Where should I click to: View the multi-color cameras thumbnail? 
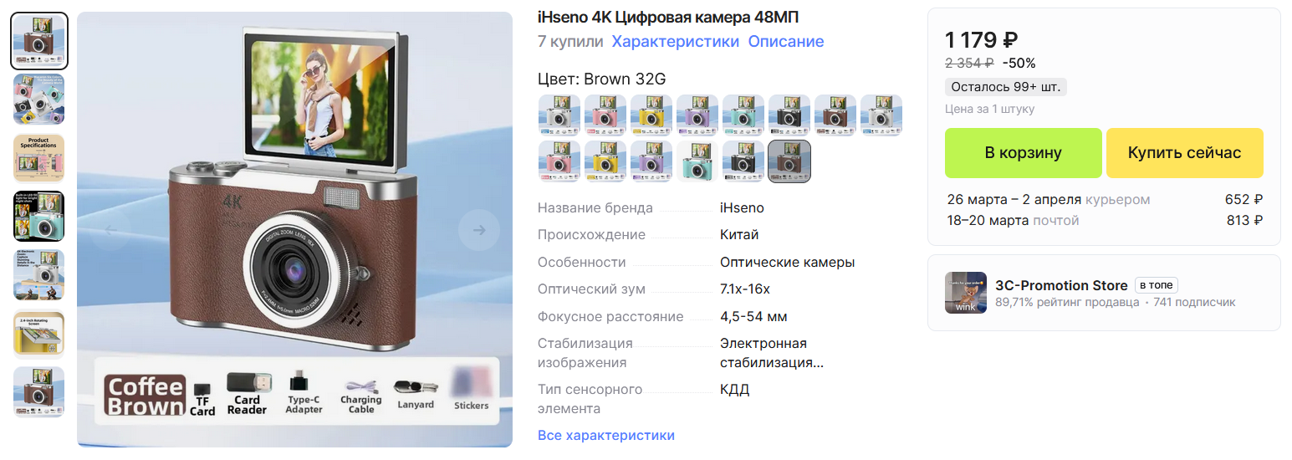click(x=39, y=100)
